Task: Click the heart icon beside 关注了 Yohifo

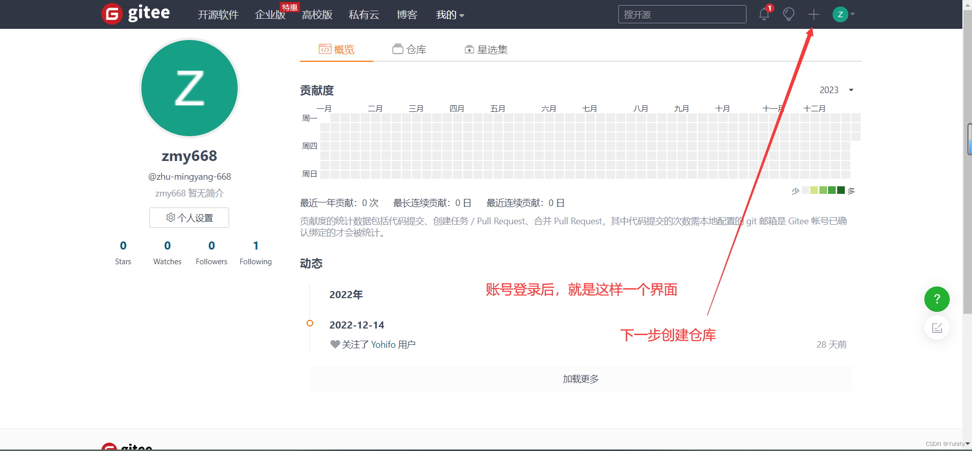Action: 335,344
